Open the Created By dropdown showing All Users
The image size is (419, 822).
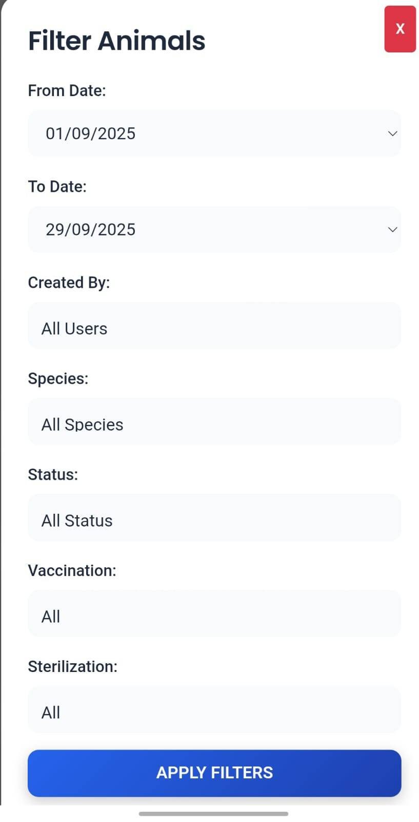click(x=214, y=325)
